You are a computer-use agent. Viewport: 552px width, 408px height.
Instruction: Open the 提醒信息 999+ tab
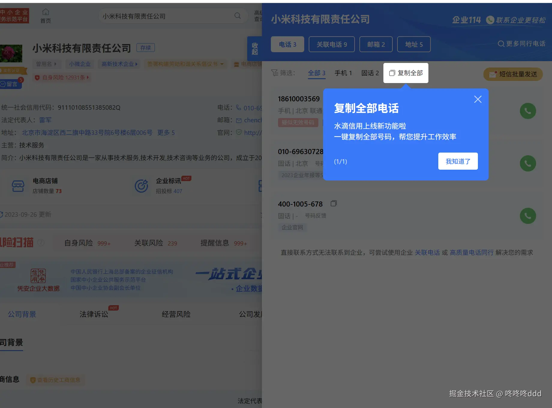(x=224, y=243)
